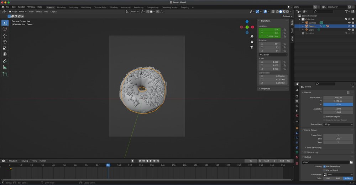Open the Tool properties tab icon

click(x=297, y=90)
